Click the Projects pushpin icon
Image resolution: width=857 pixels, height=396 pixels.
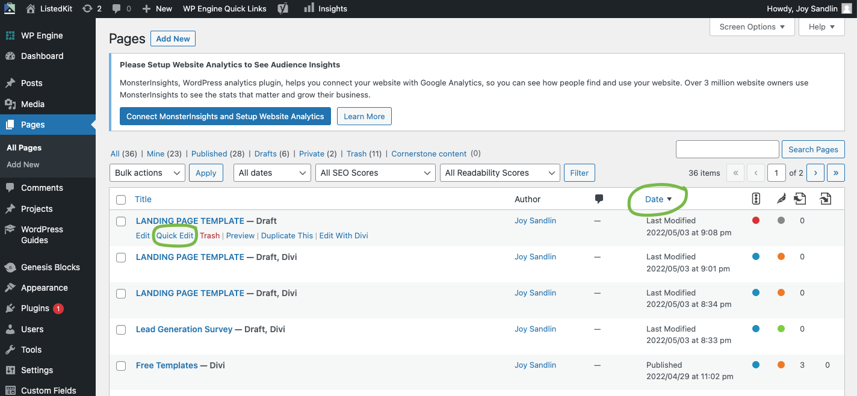point(10,209)
